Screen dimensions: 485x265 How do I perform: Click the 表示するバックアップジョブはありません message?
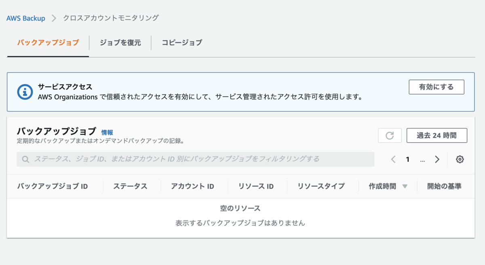point(240,223)
